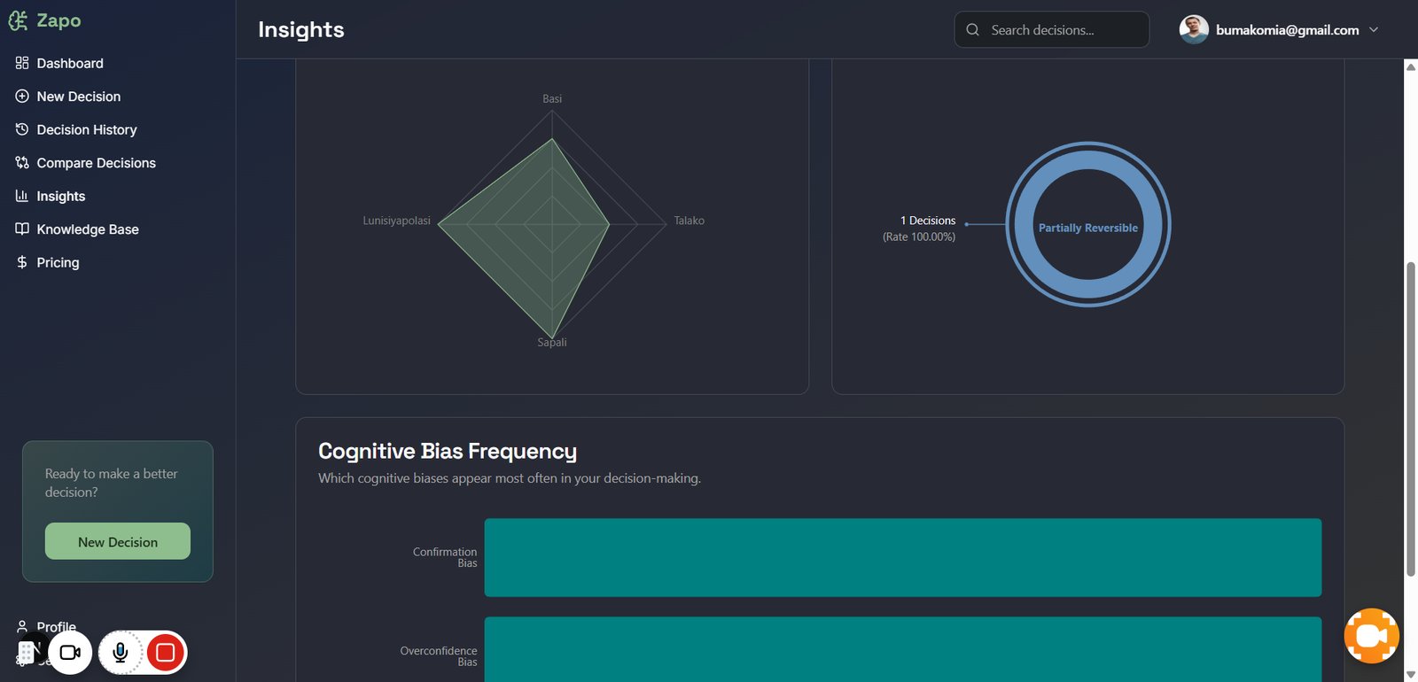Click the webcam icon in the recording toolbar
Viewport: 1418px width, 682px height.
pos(70,653)
